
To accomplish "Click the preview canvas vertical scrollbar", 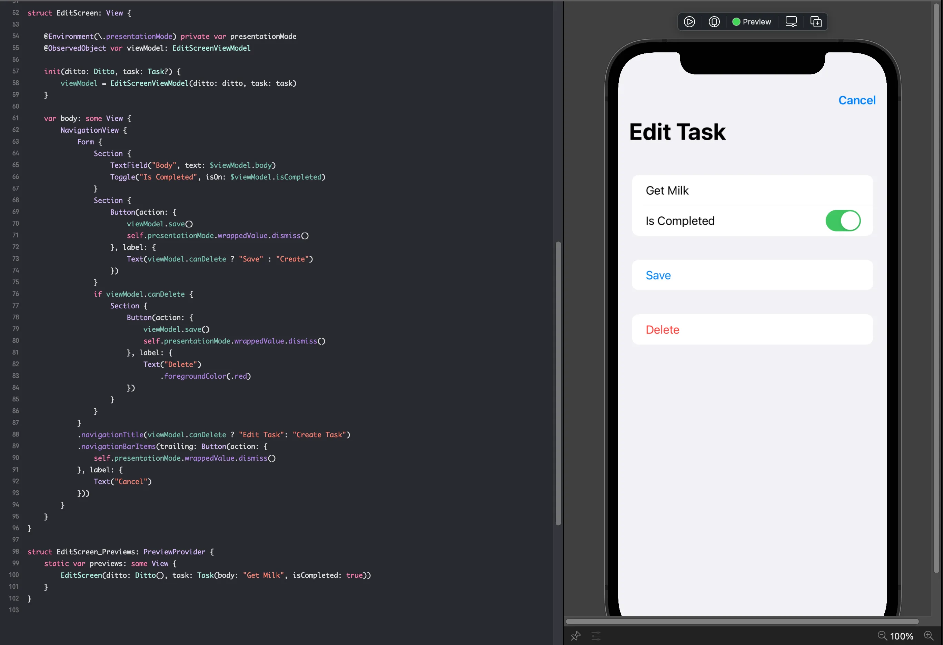I will pos(936,288).
